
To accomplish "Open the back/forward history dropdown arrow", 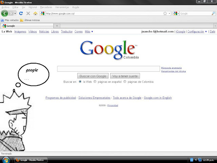I will coord(15,14).
